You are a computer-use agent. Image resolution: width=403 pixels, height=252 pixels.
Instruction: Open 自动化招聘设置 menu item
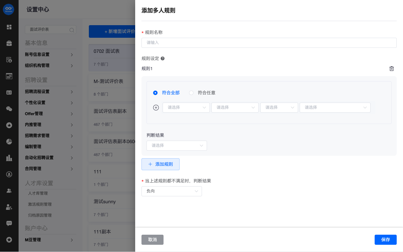50,158
